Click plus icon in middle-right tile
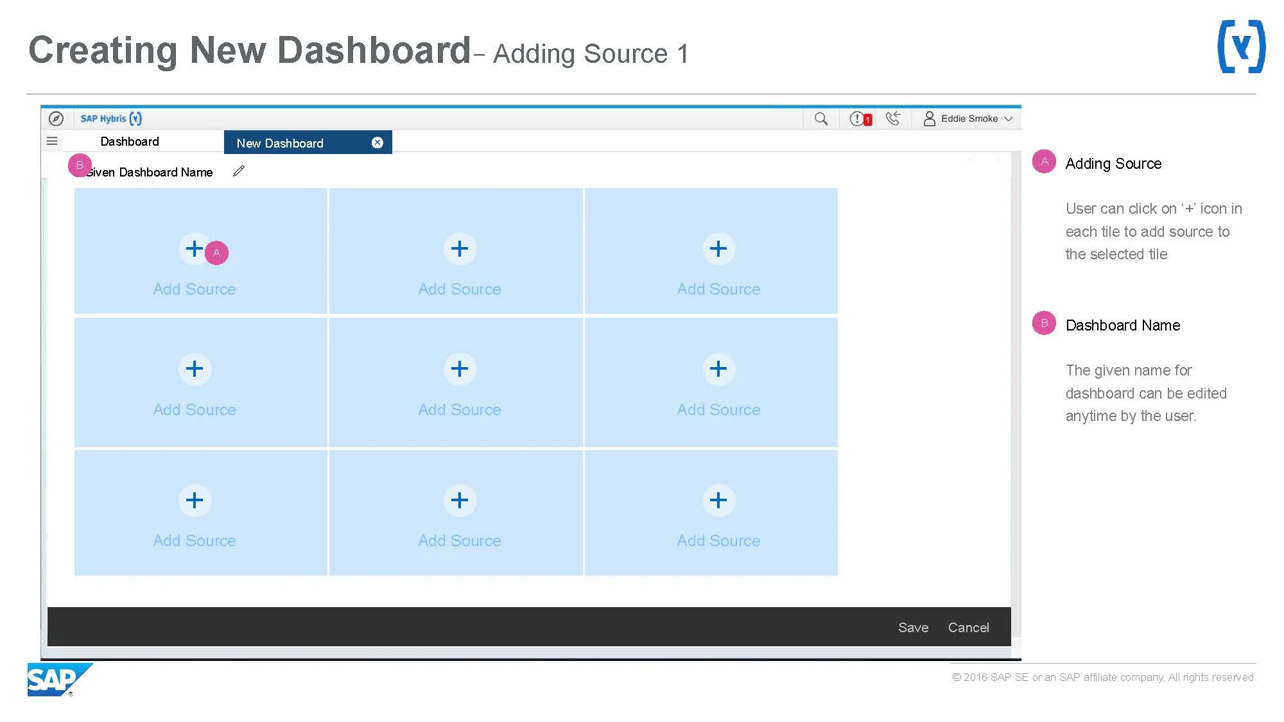Image resolution: width=1284 pixels, height=722 pixels. 718,368
